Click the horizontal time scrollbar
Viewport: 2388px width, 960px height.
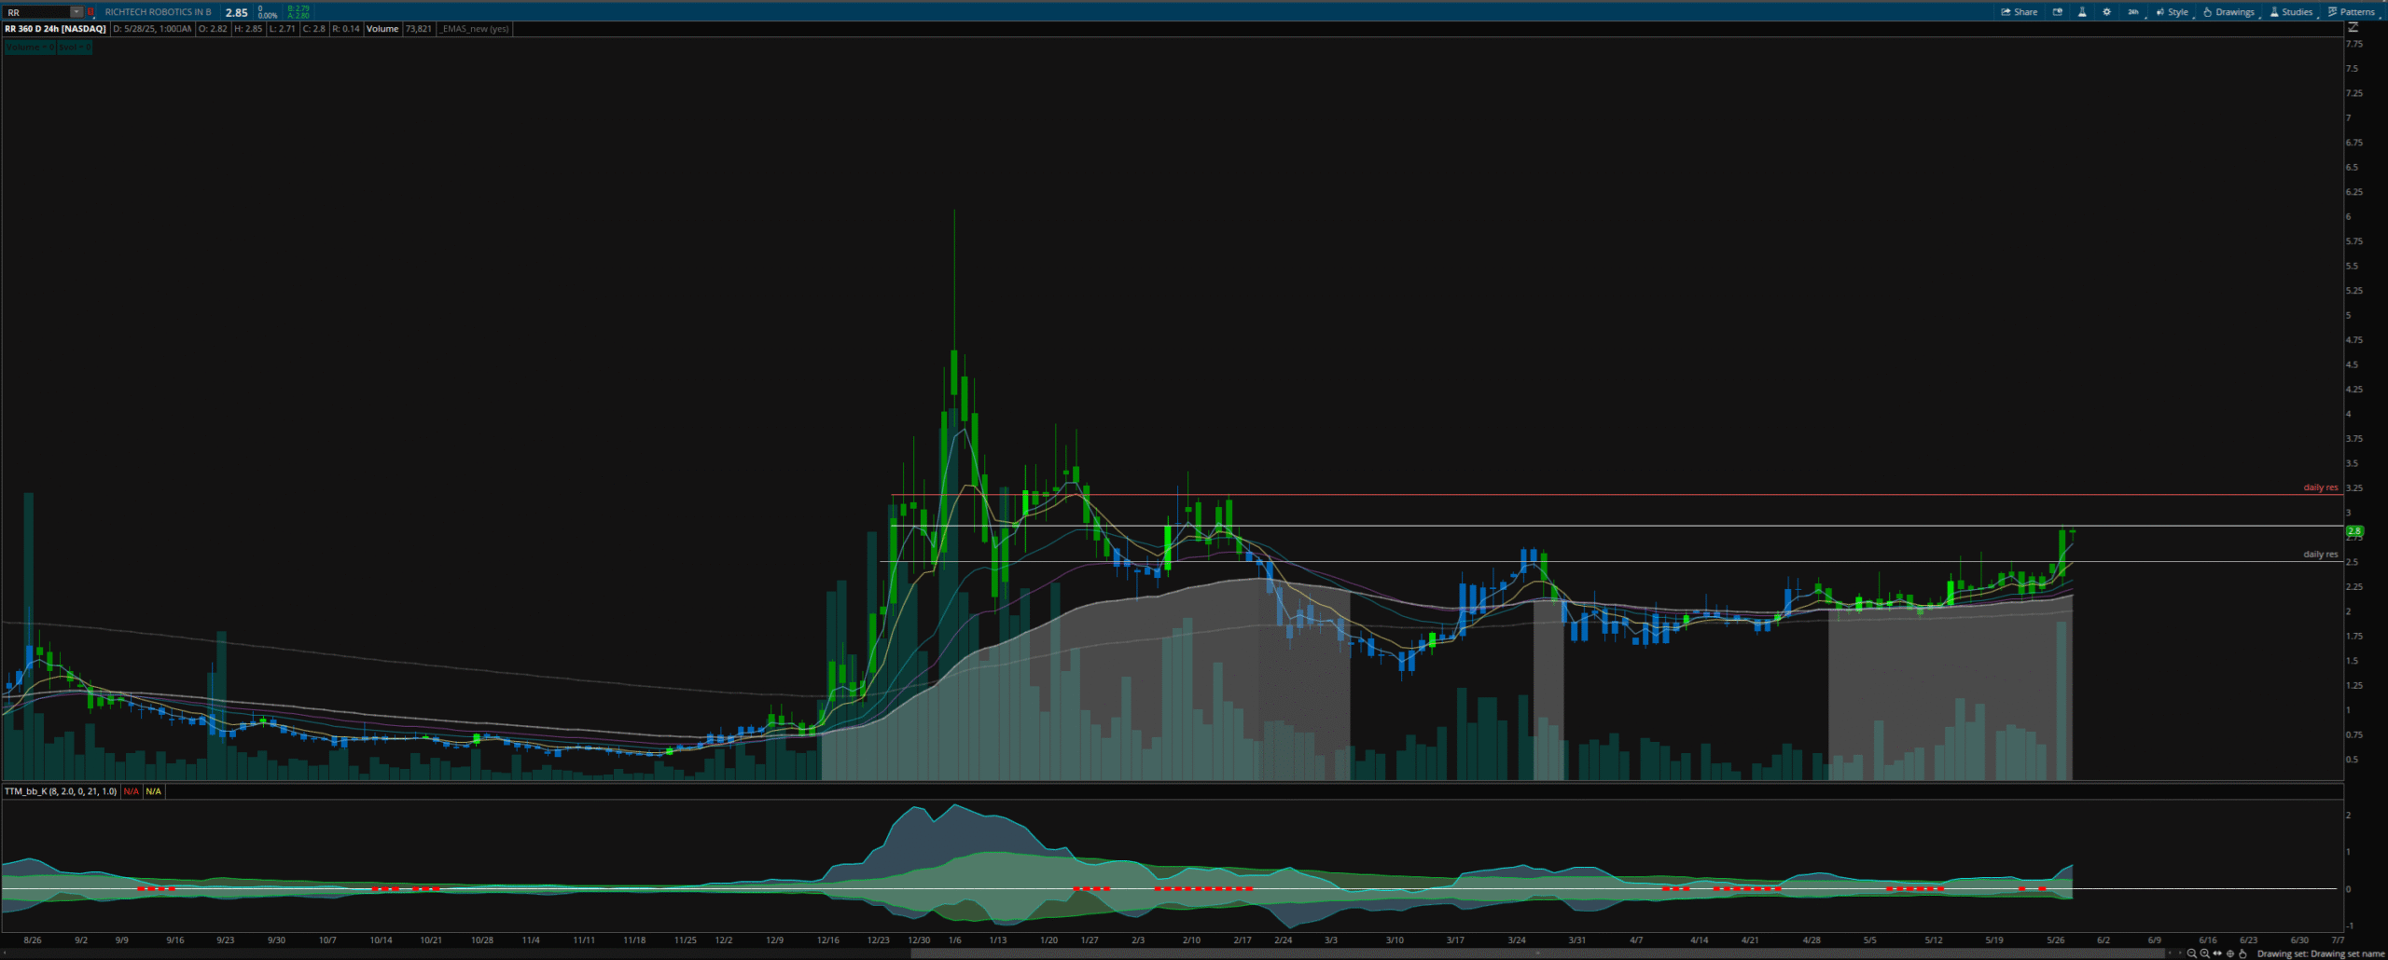1539,953
